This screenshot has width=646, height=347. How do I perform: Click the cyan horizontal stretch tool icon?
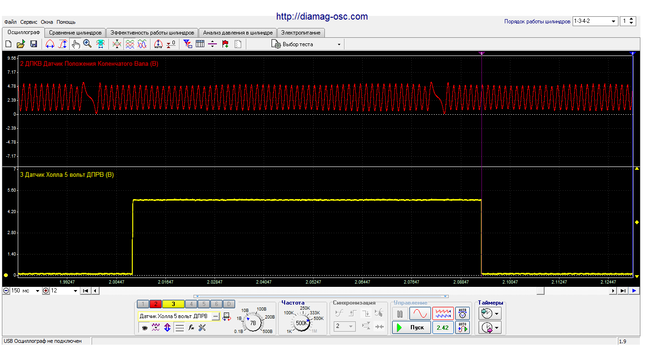(x=100, y=44)
